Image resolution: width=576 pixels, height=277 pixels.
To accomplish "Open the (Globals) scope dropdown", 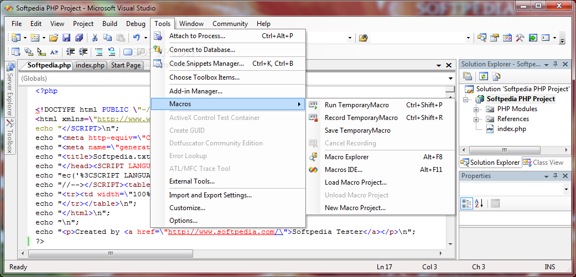I will click(x=451, y=78).
